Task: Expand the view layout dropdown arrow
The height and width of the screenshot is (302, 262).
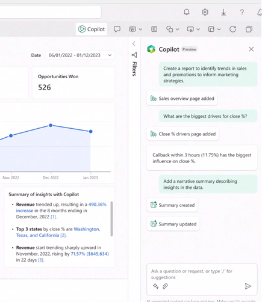Action: coord(219,29)
